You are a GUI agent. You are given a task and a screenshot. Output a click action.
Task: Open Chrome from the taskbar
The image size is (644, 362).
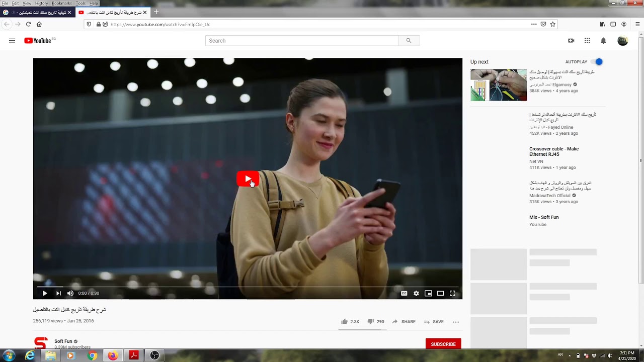tap(92, 355)
